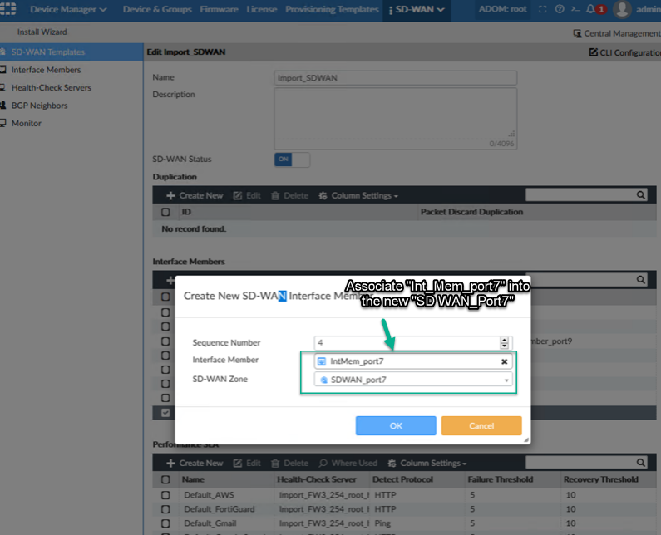The height and width of the screenshot is (535, 661).
Task: Clear IntMem_port7 with the X icon
Action: point(504,361)
